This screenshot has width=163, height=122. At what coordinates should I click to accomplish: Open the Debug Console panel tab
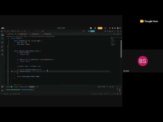[x=24, y=87]
